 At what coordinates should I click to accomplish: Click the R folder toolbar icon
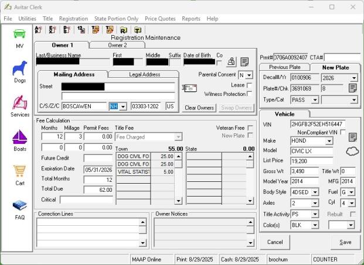[x=124, y=30]
